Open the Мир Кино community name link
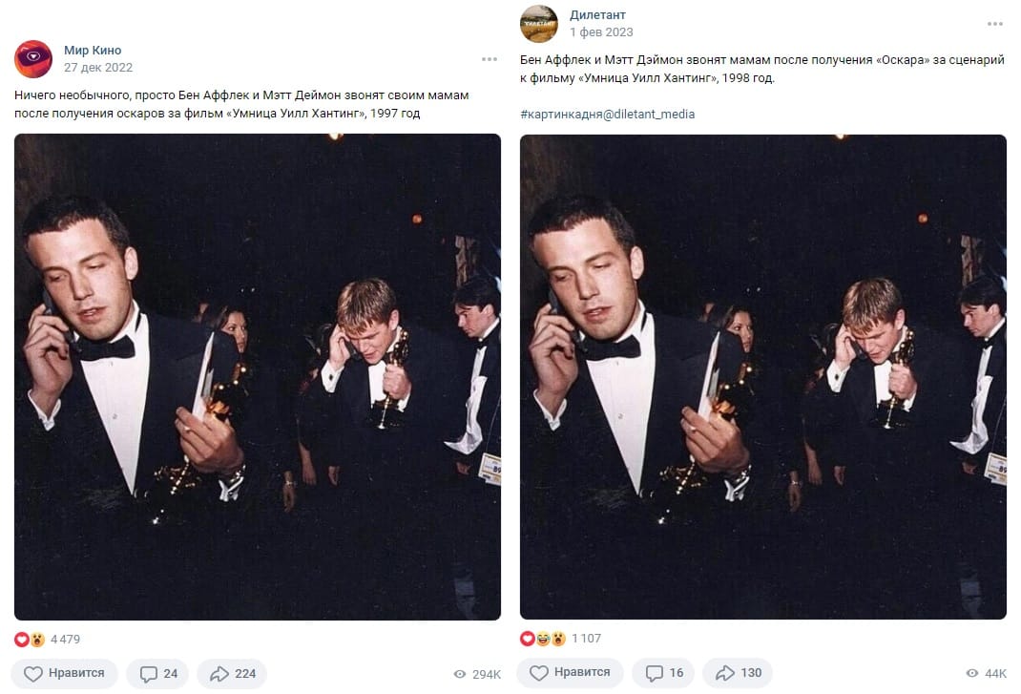Screen dimensions: 1021x694 93,51
